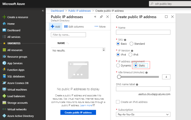
Task: Click the All resources grid icon
Action: 4,50
